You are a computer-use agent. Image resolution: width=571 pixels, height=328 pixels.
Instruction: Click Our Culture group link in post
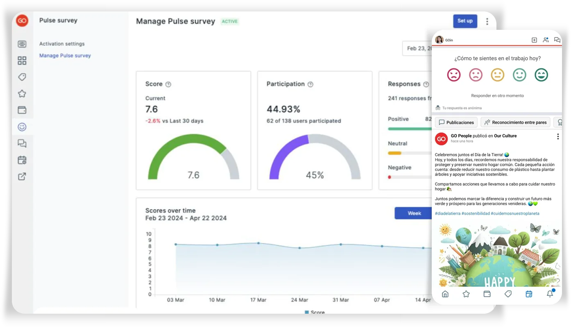pos(505,136)
